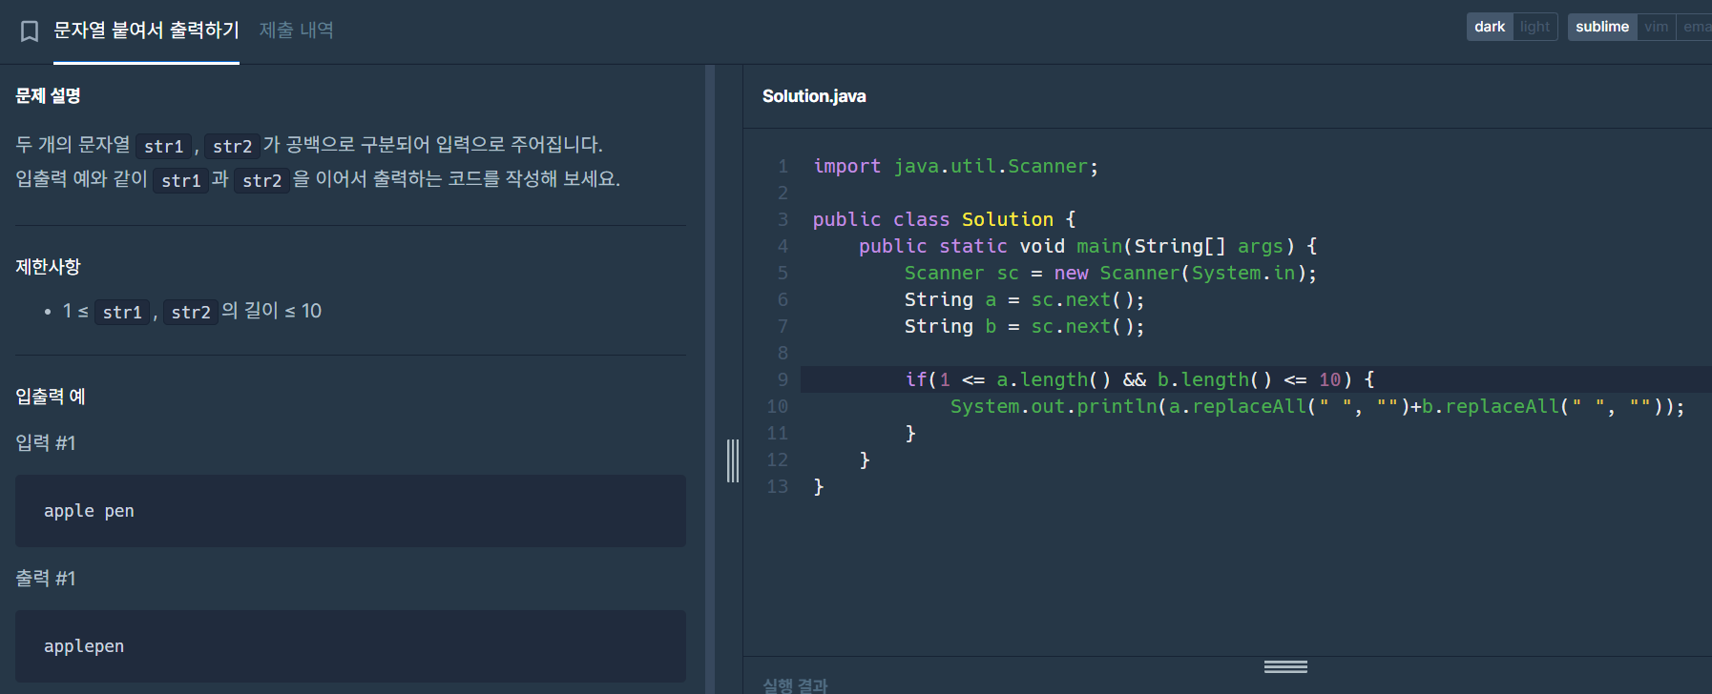Click the 'apple pen' input example

(x=350, y=511)
